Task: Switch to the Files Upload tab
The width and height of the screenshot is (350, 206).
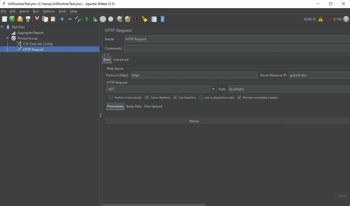Action: tap(153, 106)
